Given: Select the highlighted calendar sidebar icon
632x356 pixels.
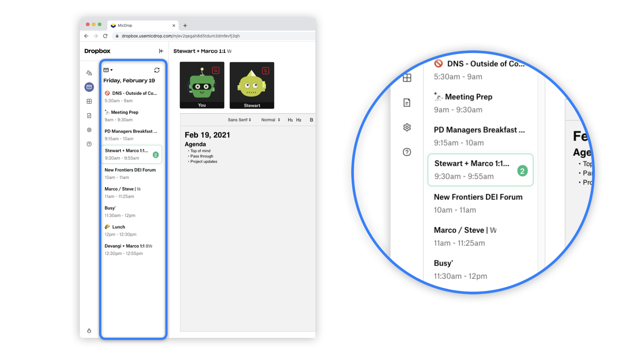Looking at the screenshot, I should click(x=89, y=87).
